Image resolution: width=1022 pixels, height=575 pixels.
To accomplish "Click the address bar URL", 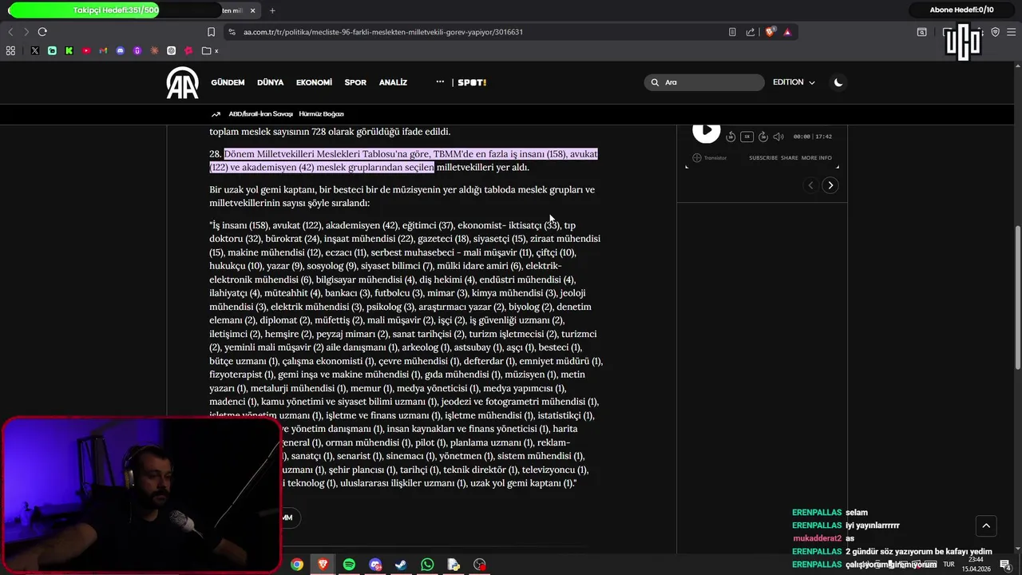I will click(383, 32).
